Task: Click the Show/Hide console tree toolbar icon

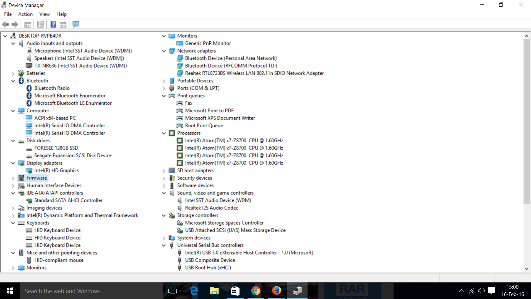Action: point(28,24)
